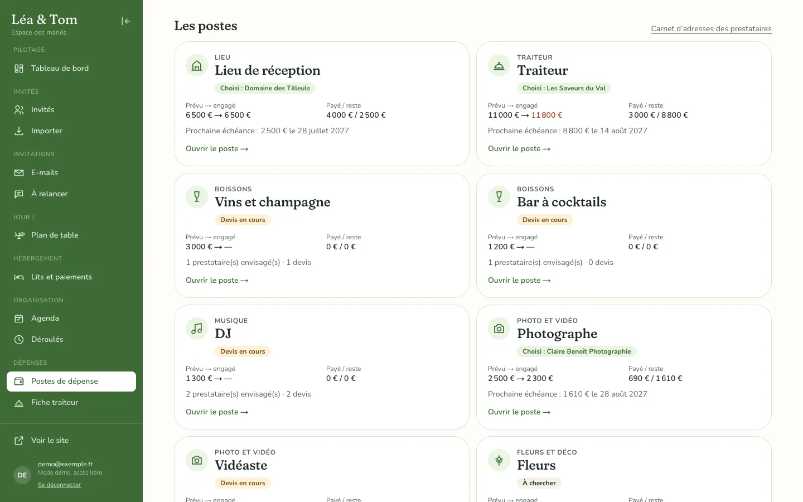Open the Photographe poste link

519,412
